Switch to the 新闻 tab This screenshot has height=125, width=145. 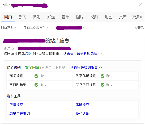[22, 17]
